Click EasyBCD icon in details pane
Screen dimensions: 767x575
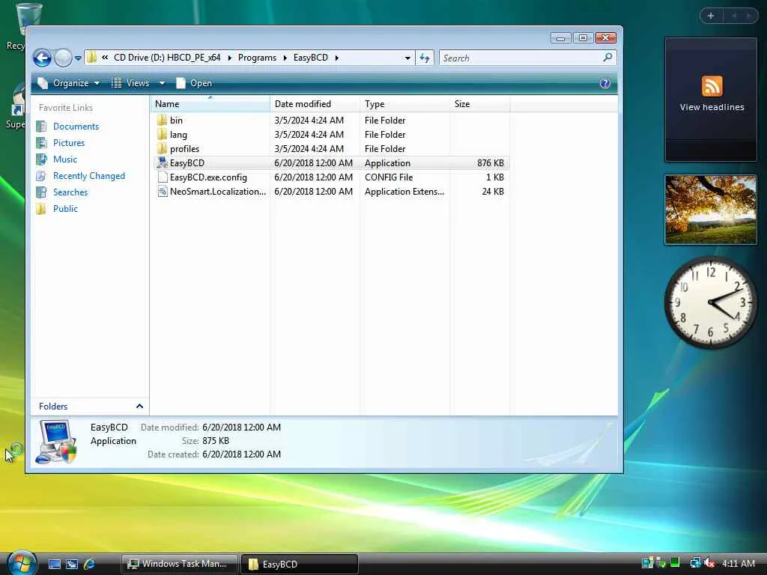pos(55,442)
